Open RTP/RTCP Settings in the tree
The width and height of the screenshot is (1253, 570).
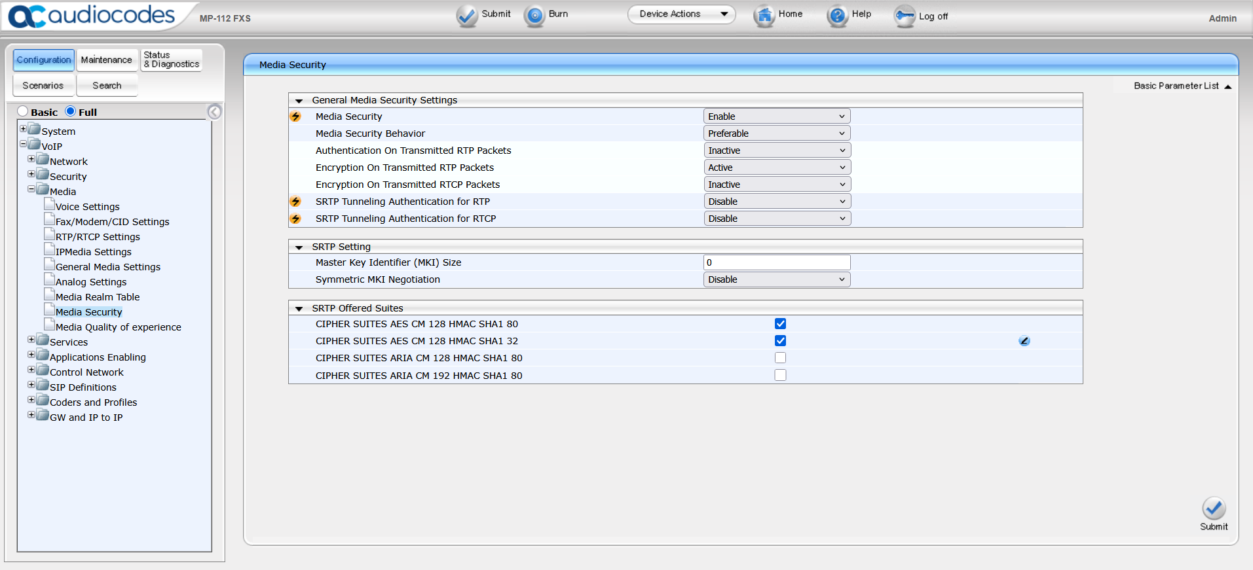(98, 237)
